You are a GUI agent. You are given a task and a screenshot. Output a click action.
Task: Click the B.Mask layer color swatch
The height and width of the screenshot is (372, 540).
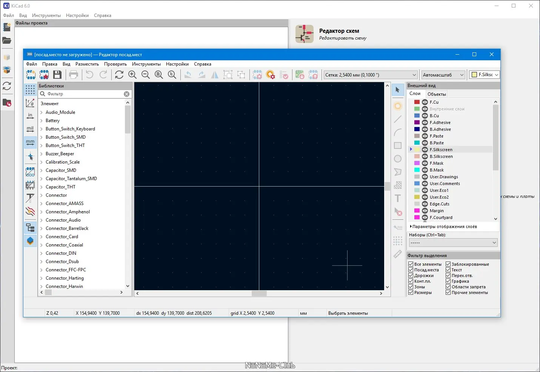(x=417, y=170)
